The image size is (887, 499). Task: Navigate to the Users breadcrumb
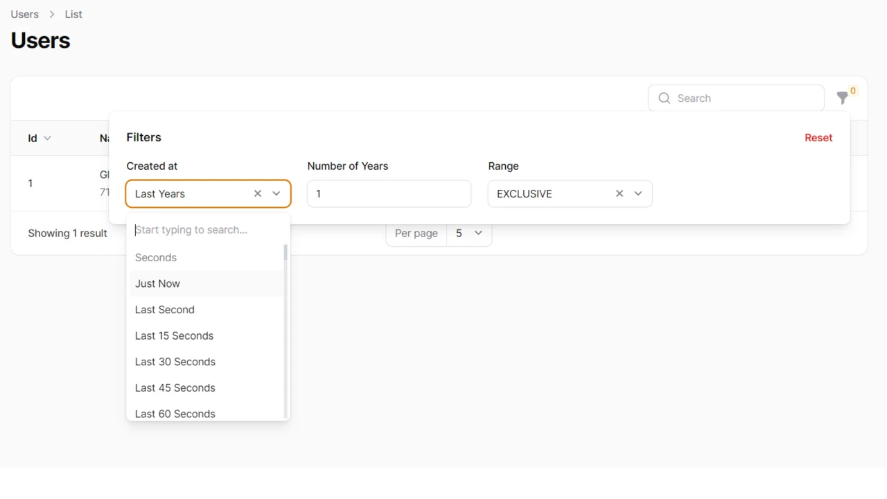(24, 14)
